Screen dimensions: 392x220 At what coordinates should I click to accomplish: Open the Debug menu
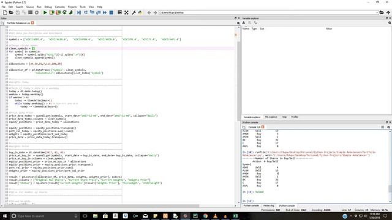tap(48, 7)
